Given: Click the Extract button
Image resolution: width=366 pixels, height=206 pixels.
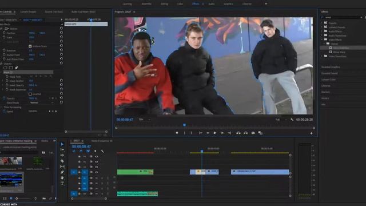Looking at the screenshot, I should pyautogui.click(x=246, y=133).
